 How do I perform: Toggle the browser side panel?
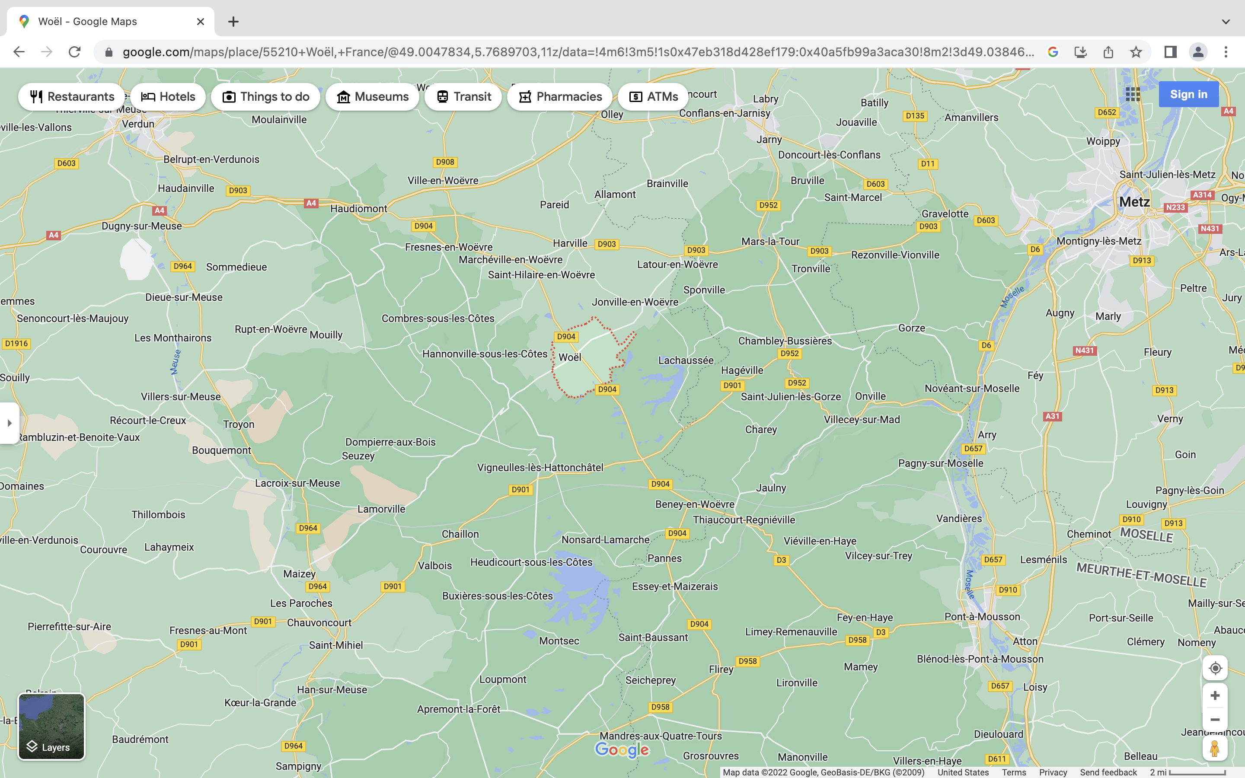[1170, 52]
